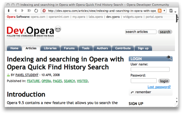Visit widgets.opera link
183x114 pixels.
133,17
